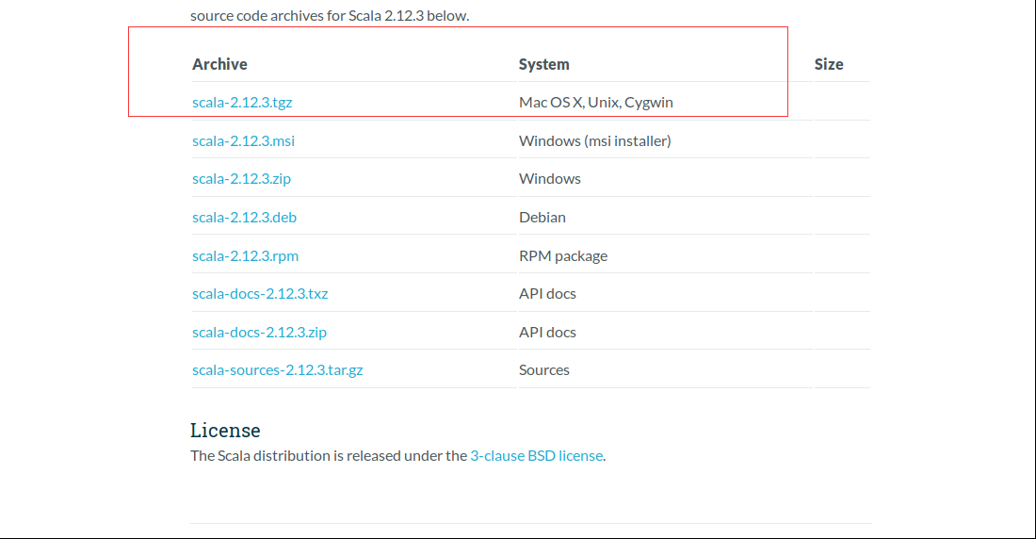Select the 'Sources' system cell

543,369
